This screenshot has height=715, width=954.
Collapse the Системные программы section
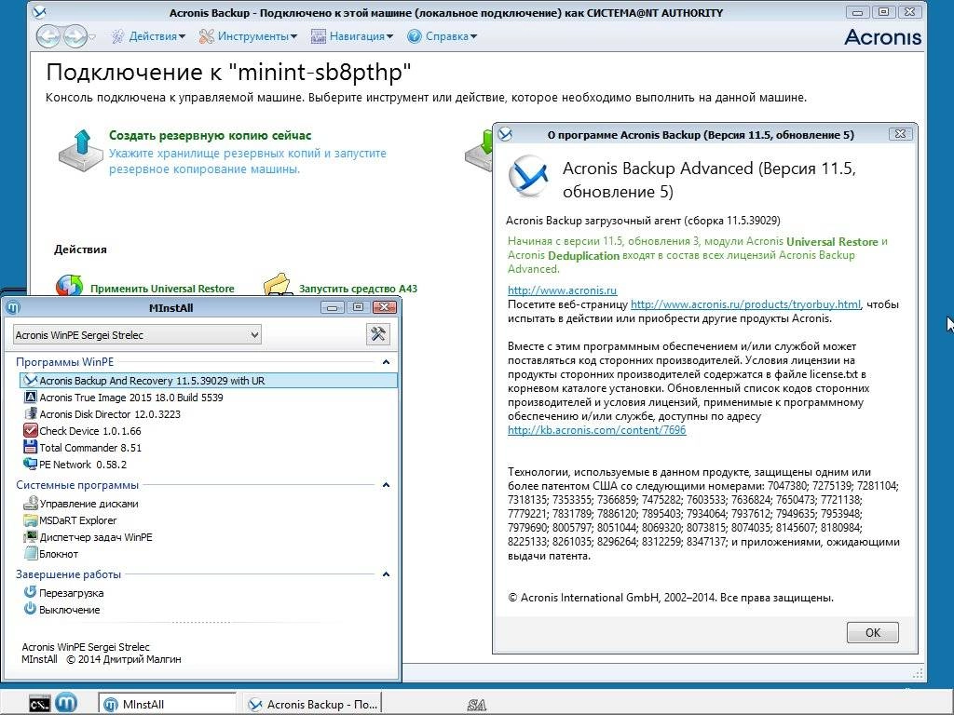(x=386, y=484)
